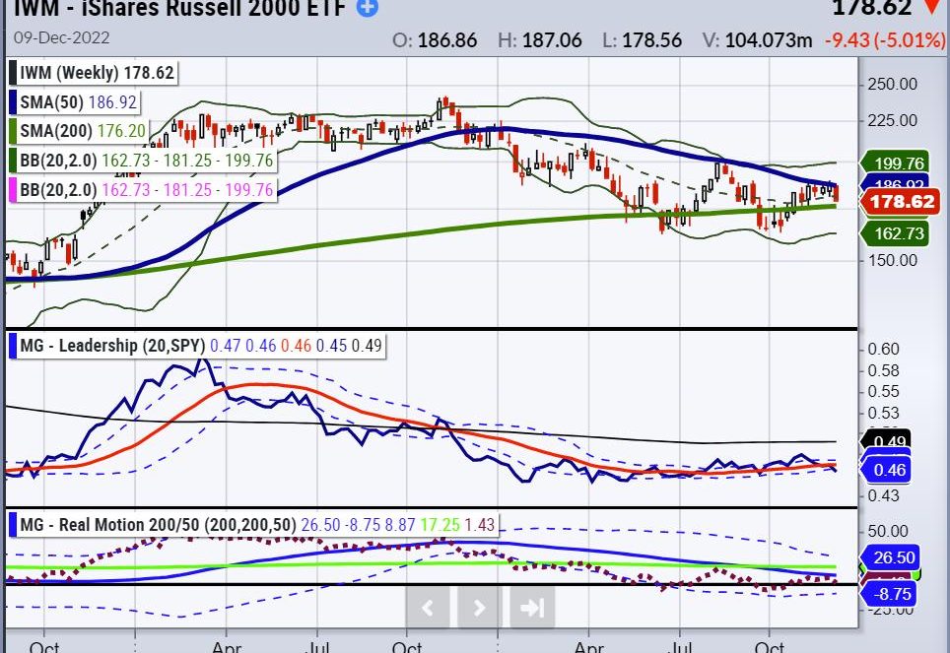Click the -9.43 (-5.01%) change value
Screen dimensions: 950x653
[x=885, y=40]
